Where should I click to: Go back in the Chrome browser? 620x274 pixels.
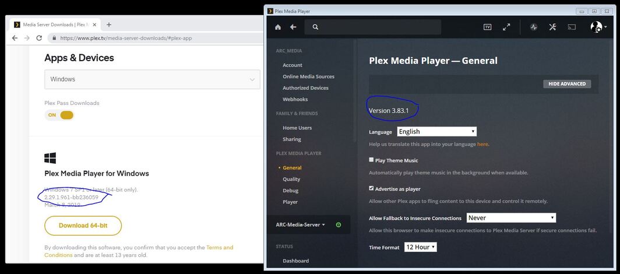click(x=15, y=38)
